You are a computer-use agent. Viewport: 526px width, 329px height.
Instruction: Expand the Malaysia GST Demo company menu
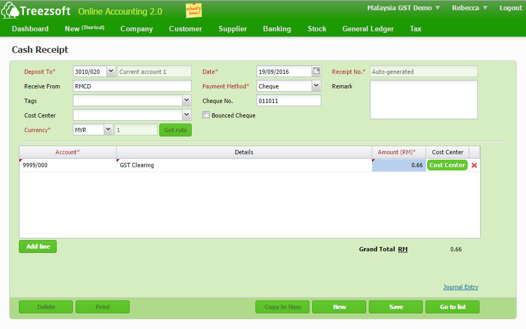click(x=403, y=8)
